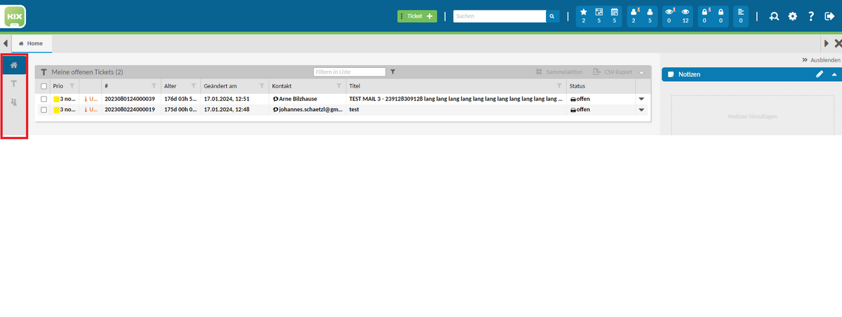Image resolution: width=842 pixels, height=317 pixels.
Task: Expand the first ticket row arrow
Action: [x=641, y=99]
